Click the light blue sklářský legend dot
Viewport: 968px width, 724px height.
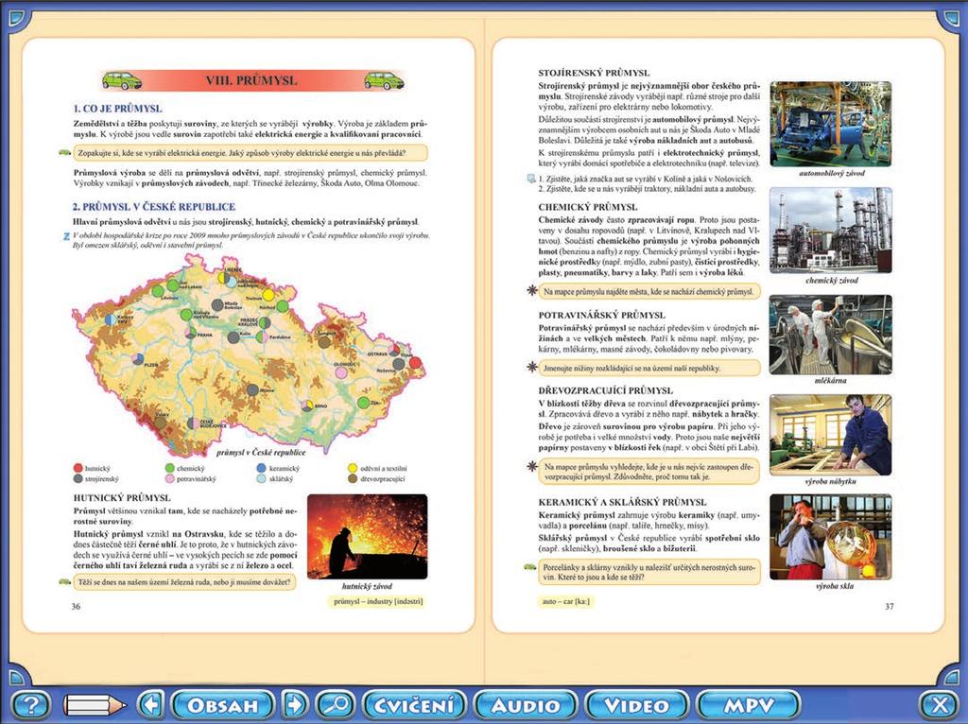click(x=261, y=478)
